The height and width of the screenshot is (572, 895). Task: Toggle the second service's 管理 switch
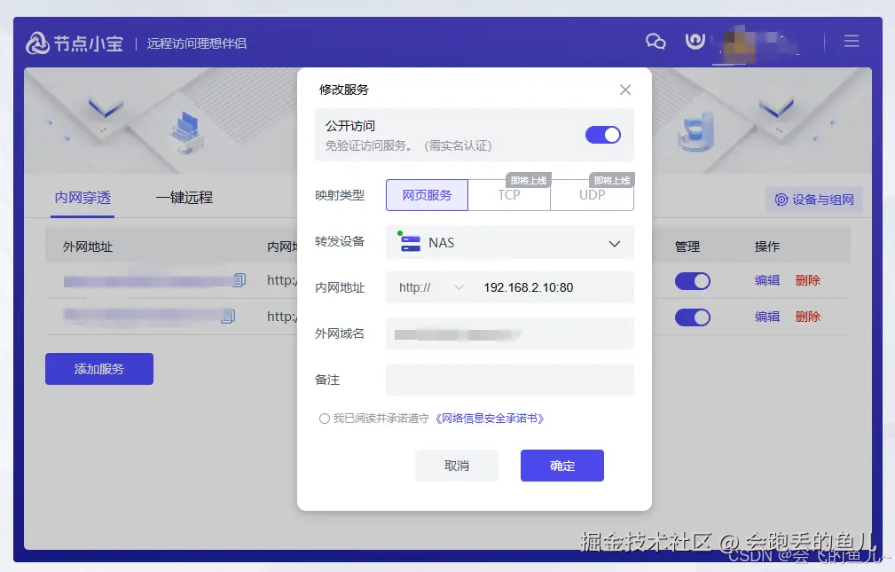point(693,316)
